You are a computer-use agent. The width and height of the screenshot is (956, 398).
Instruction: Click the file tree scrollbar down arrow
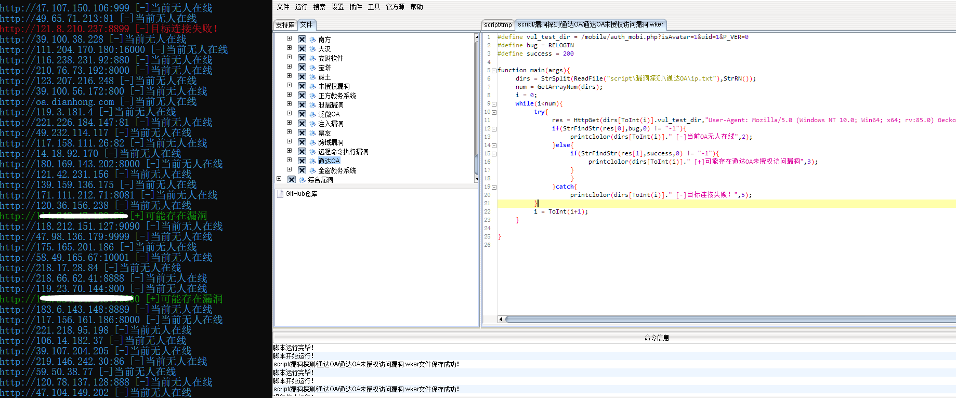(477, 179)
